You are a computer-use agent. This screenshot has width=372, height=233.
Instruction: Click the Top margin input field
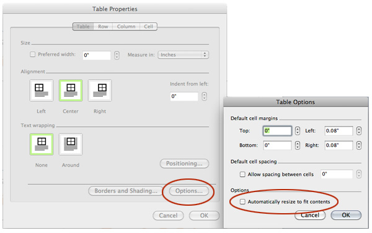click(x=277, y=131)
